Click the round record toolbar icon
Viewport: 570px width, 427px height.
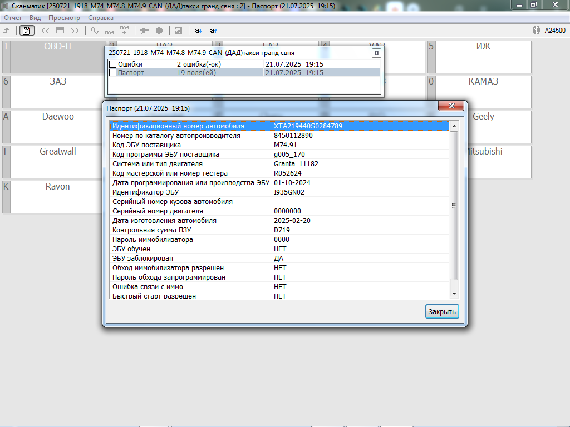click(159, 31)
